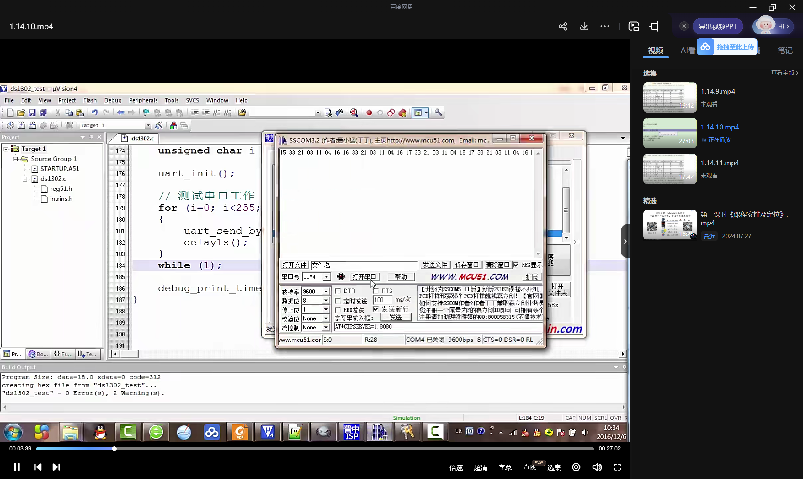Image resolution: width=803 pixels, height=479 pixels.
Task: Open the Project menu
Action: (x=67, y=100)
